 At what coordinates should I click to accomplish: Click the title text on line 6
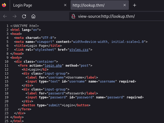[38, 45]
